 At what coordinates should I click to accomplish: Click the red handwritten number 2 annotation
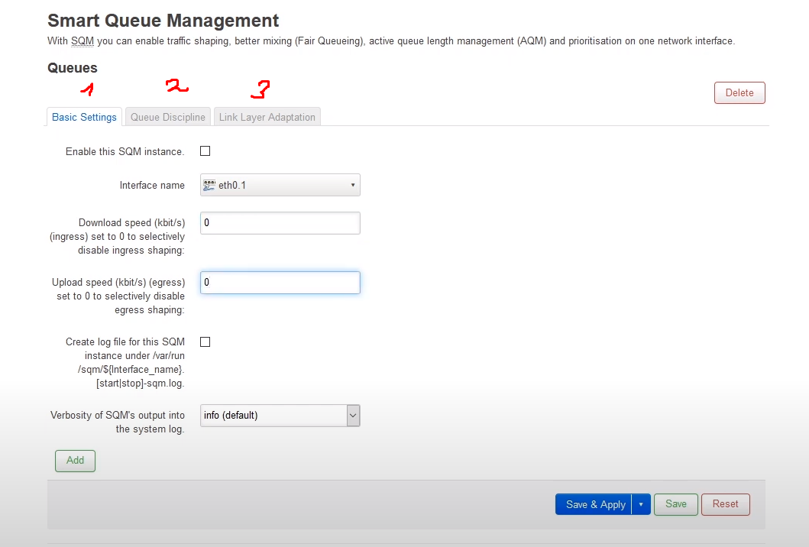click(x=176, y=88)
